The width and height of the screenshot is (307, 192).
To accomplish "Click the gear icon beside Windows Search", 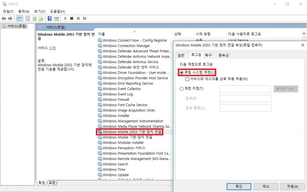I will pyautogui.click(x=100, y=164).
